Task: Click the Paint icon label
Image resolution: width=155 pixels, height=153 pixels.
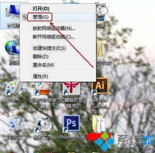Action: click(x=14, y=100)
